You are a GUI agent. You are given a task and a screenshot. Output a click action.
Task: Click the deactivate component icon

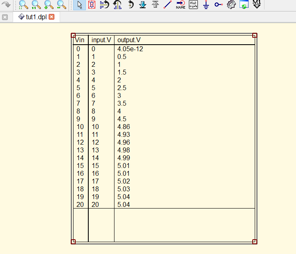click(x=92, y=5)
